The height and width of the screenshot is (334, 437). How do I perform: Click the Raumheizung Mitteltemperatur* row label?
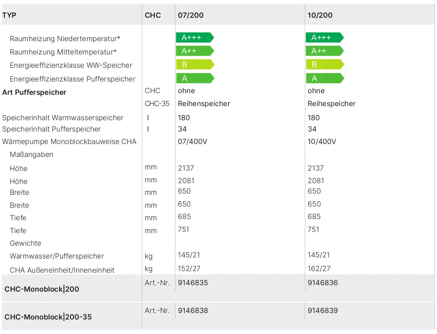click(63, 52)
